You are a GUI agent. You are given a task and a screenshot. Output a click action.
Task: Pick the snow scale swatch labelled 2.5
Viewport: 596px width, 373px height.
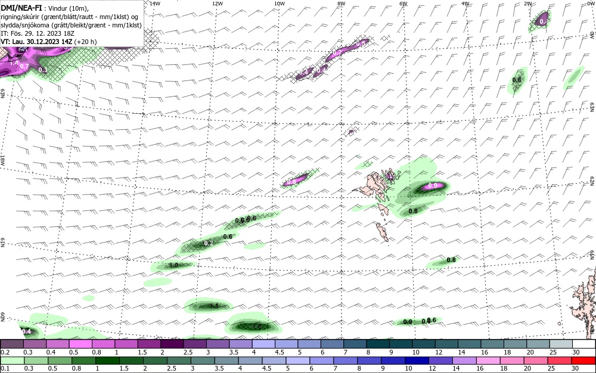[x=195, y=344]
